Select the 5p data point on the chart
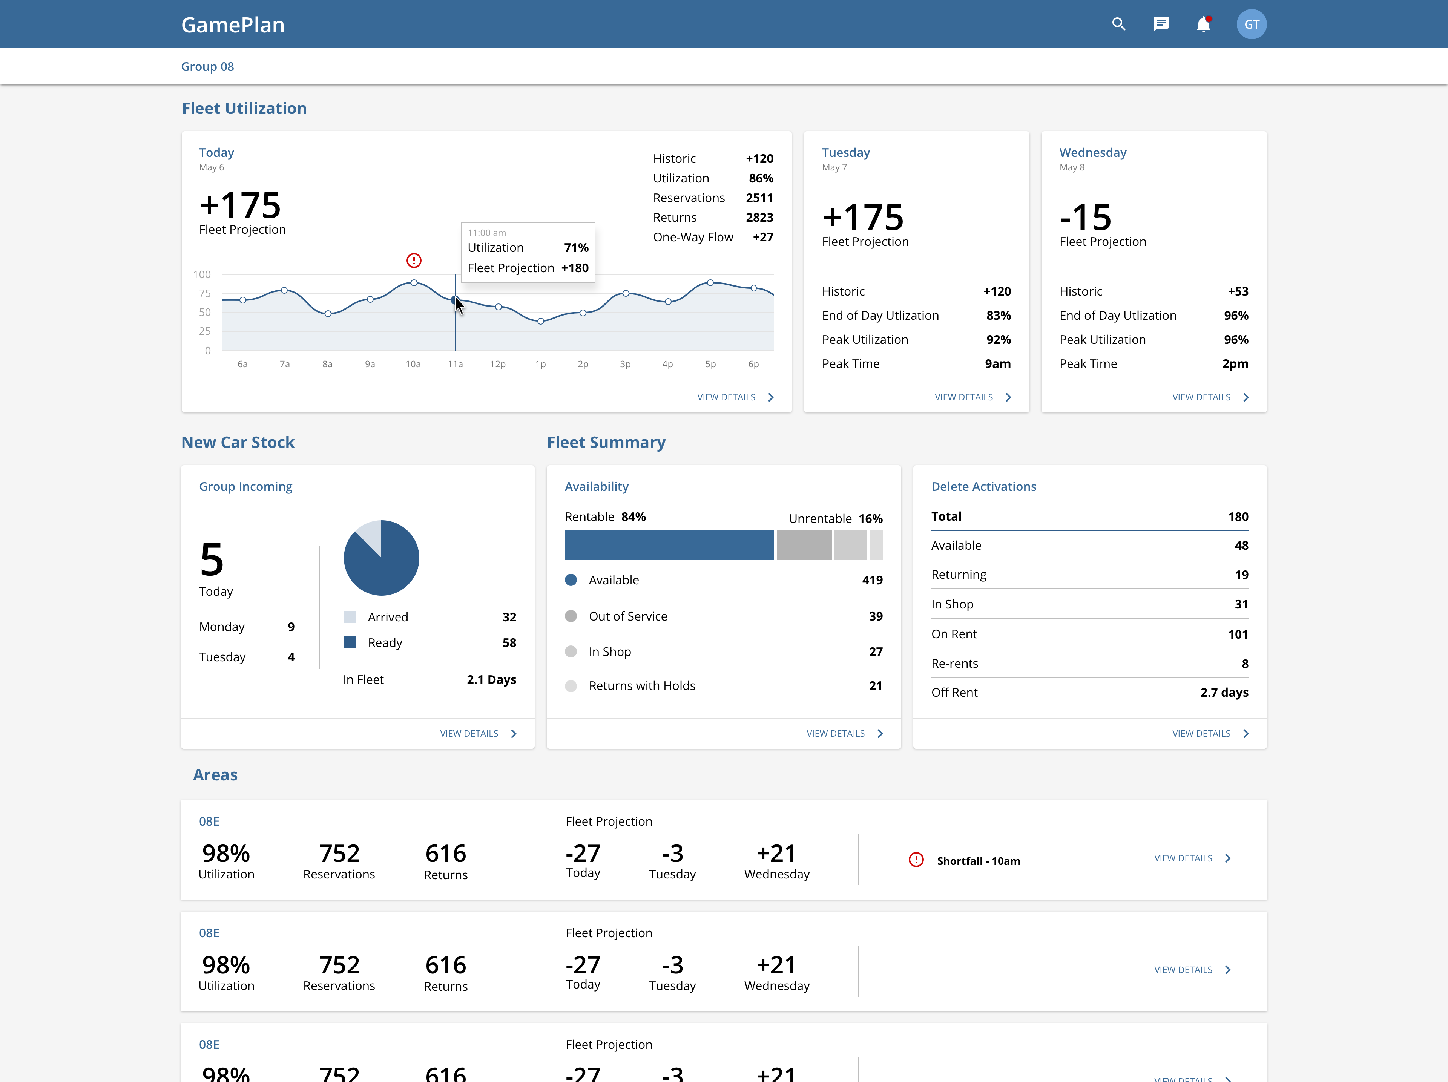 [x=710, y=283]
